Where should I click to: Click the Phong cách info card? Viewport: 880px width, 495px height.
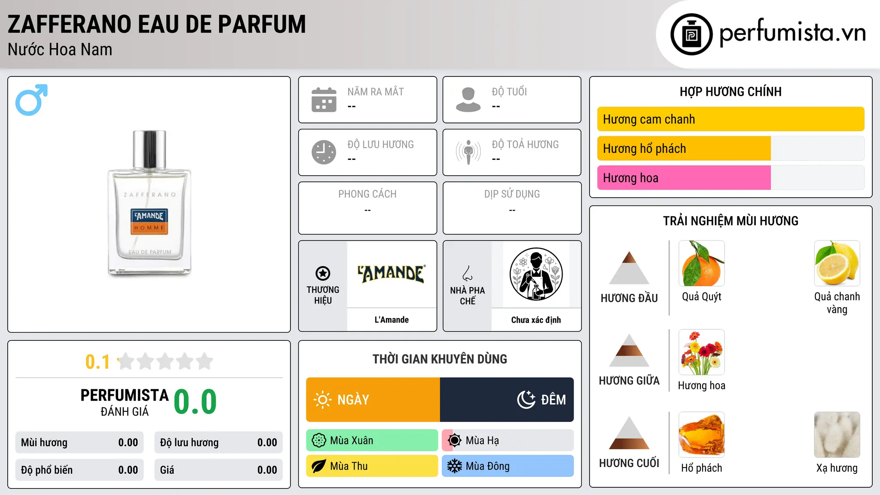pyautogui.click(x=367, y=208)
